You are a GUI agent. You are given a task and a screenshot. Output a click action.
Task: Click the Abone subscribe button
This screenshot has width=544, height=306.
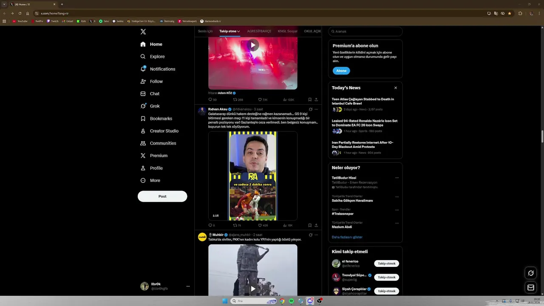[x=341, y=71]
